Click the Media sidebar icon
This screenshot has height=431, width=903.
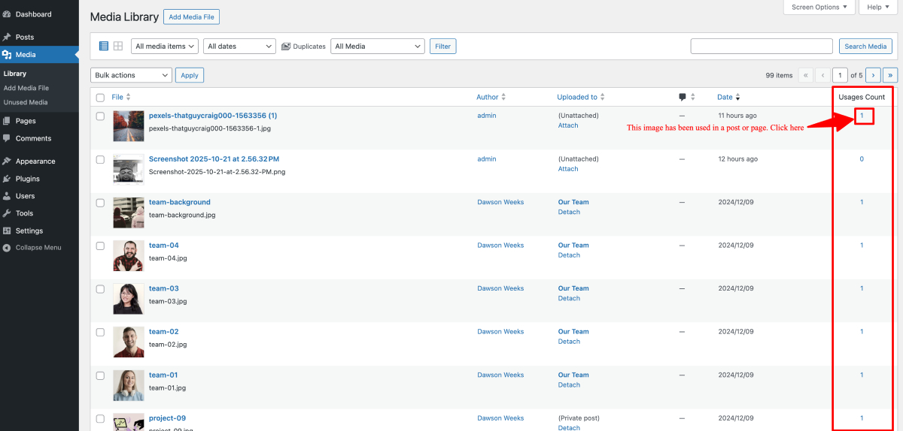pos(7,55)
